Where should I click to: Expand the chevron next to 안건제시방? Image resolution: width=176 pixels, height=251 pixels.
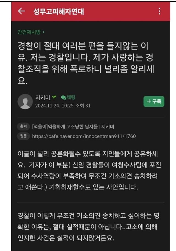click(x=43, y=32)
